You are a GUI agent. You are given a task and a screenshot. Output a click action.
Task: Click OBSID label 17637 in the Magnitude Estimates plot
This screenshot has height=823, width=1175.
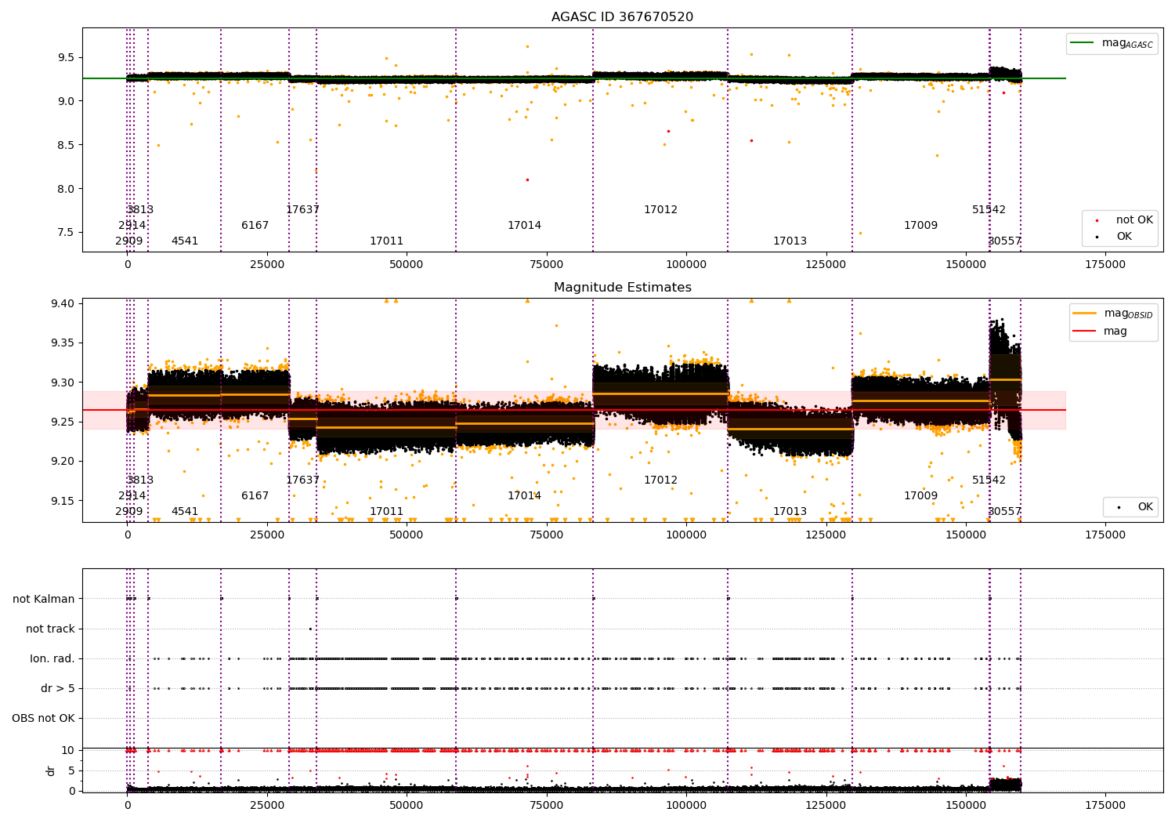pos(303,480)
